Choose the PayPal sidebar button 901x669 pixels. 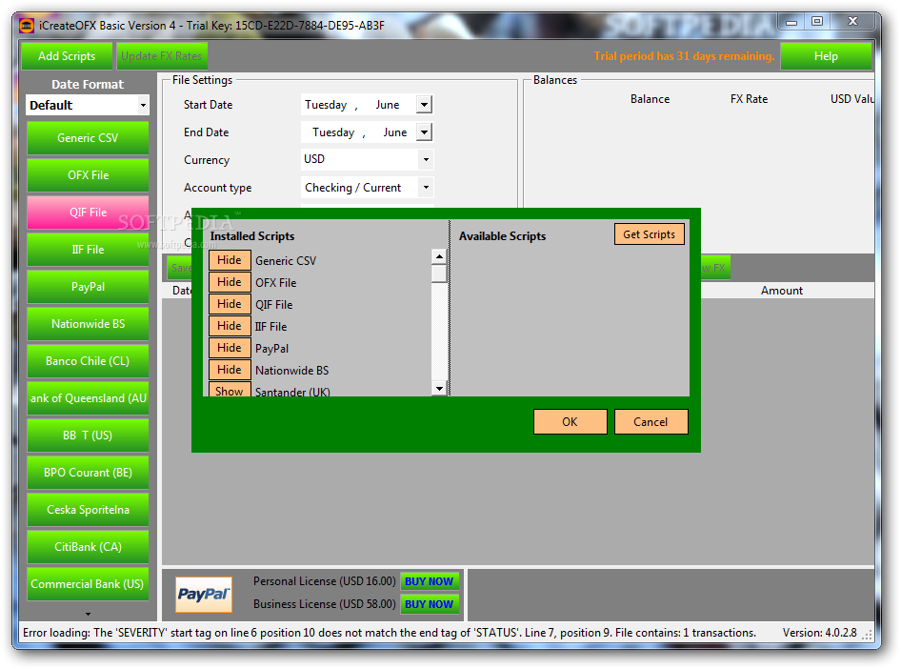pyautogui.click(x=88, y=287)
